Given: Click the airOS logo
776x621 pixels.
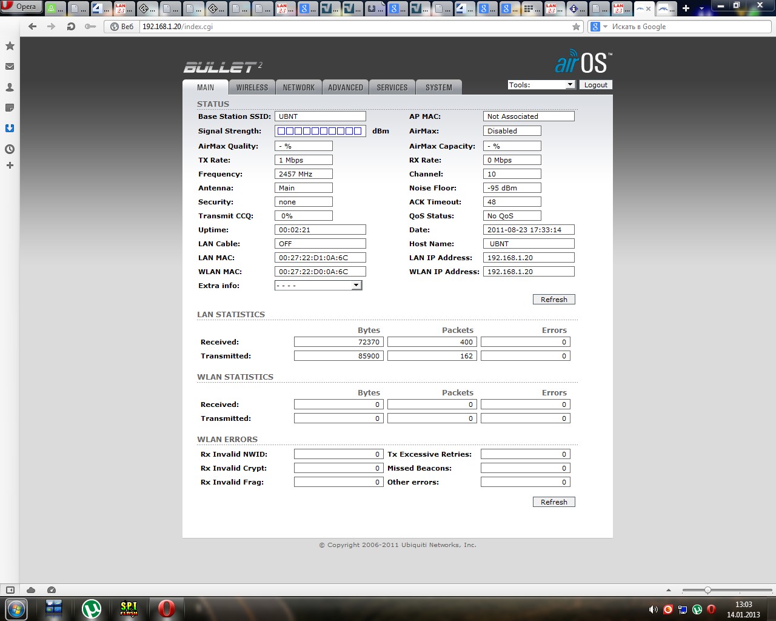Looking at the screenshot, I should pos(583,62).
